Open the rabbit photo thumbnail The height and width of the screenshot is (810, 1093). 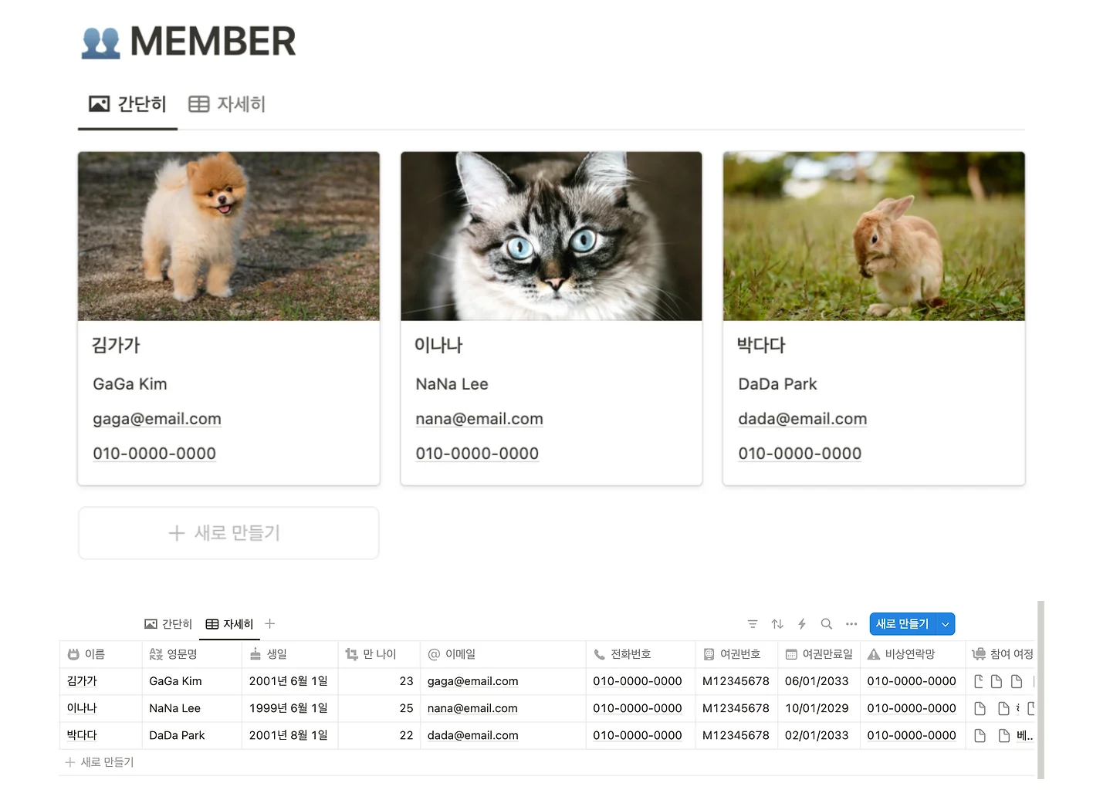(874, 236)
